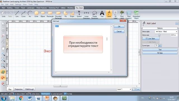Image resolution: width=179 pixels, height=101 pixels.
Task: Switch to the Modeling tab
Action: coord(70,8)
